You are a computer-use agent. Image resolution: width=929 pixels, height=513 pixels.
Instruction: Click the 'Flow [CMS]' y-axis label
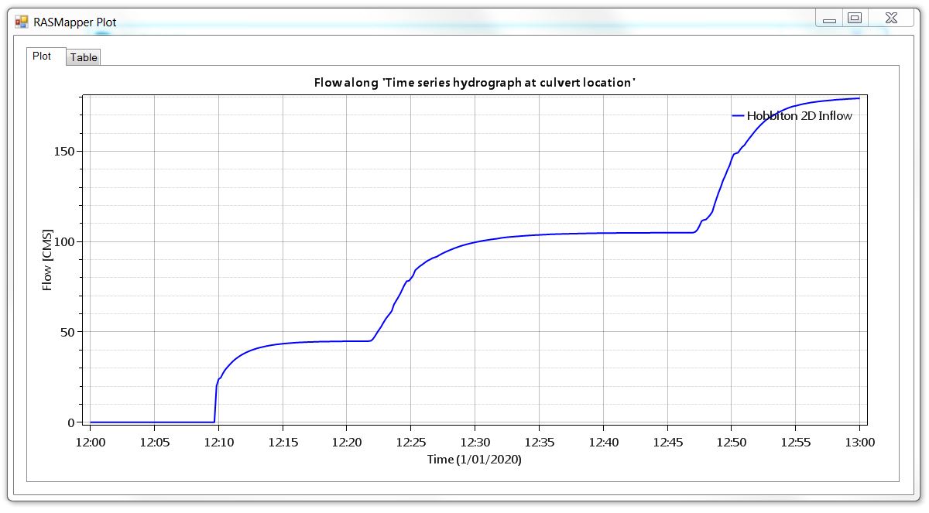point(47,260)
